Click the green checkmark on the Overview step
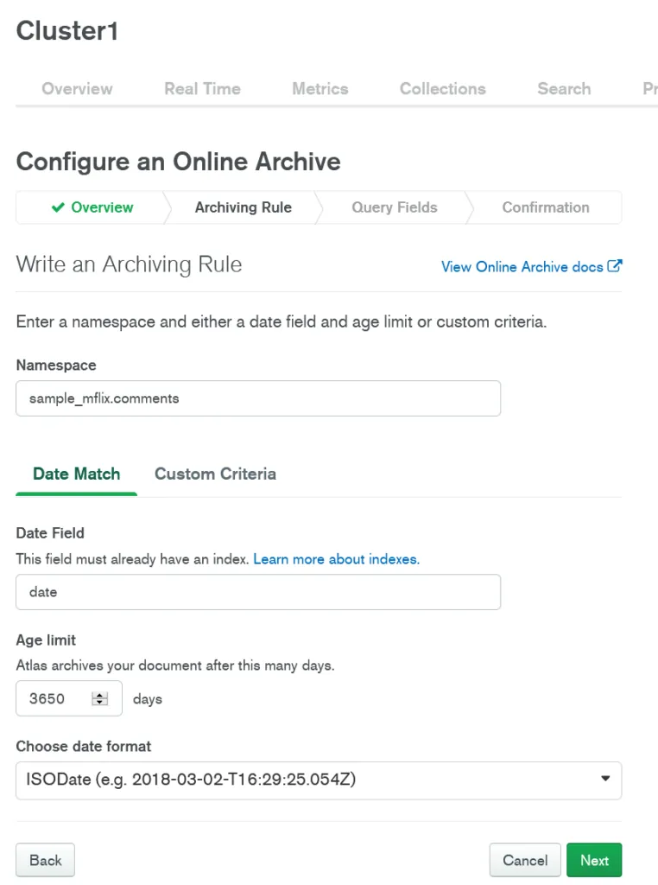 tap(57, 207)
